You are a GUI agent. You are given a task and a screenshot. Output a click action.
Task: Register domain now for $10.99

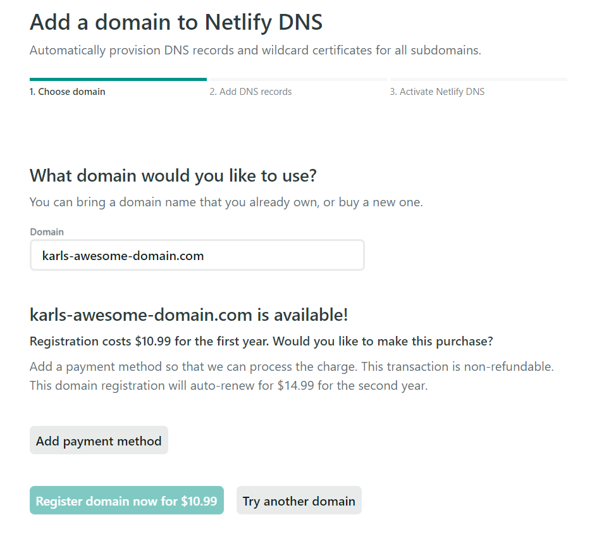tap(126, 501)
